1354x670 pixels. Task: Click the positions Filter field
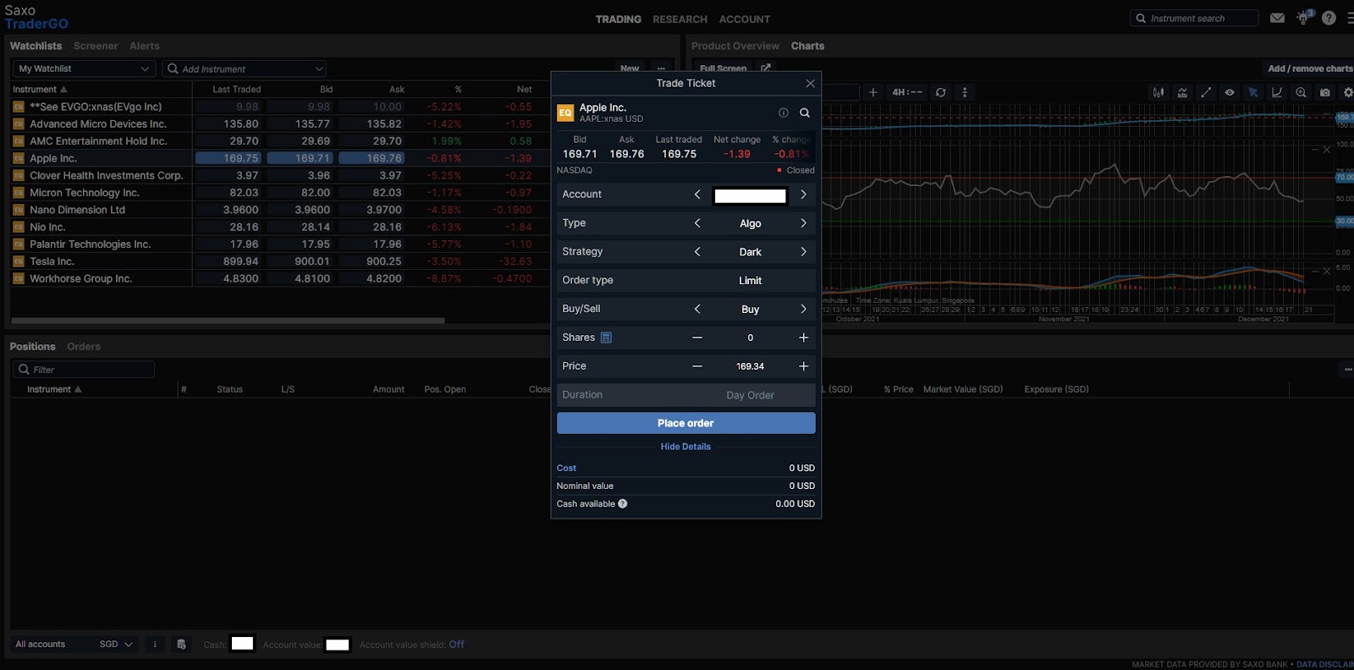pos(83,370)
